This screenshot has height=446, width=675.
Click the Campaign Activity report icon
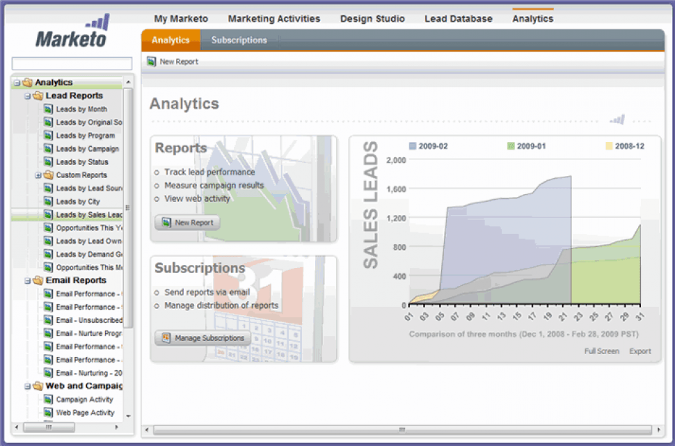coord(48,399)
